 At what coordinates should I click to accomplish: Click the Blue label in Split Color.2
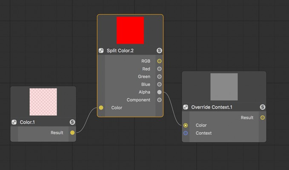[x=146, y=85]
